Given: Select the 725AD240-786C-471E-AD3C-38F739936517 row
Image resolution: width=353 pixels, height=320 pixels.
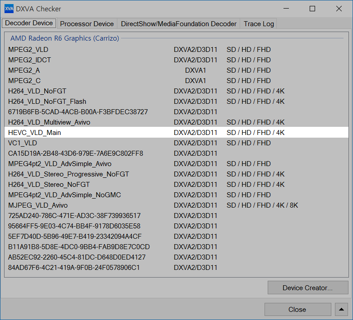Looking at the screenshot, I should [x=176, y=215].
